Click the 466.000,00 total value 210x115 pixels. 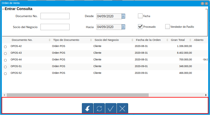click(185, 73)
